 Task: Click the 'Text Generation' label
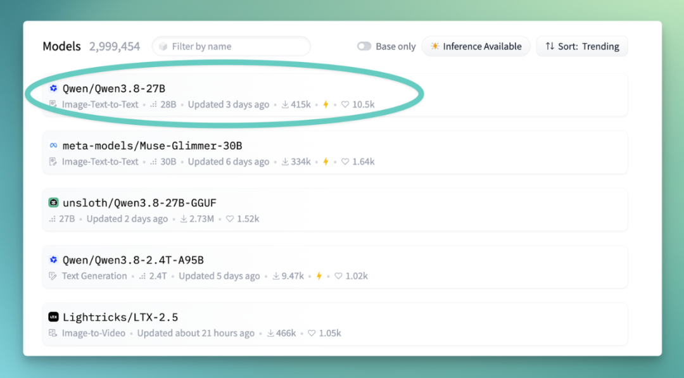tap(94, 275)
